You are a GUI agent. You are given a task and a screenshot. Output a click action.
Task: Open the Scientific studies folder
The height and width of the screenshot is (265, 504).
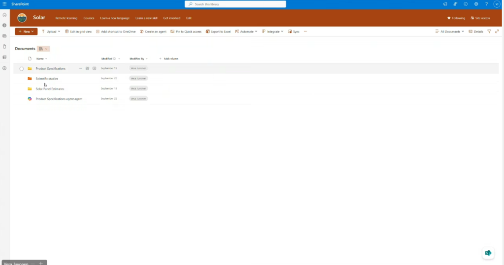pyautogui.click(x=47, y=79)
